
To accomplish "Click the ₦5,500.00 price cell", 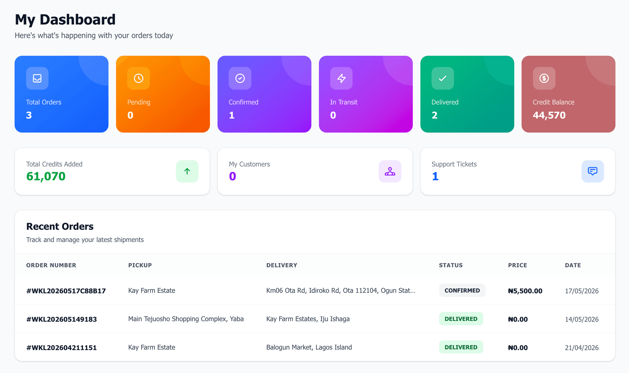I will coord(525,291).
